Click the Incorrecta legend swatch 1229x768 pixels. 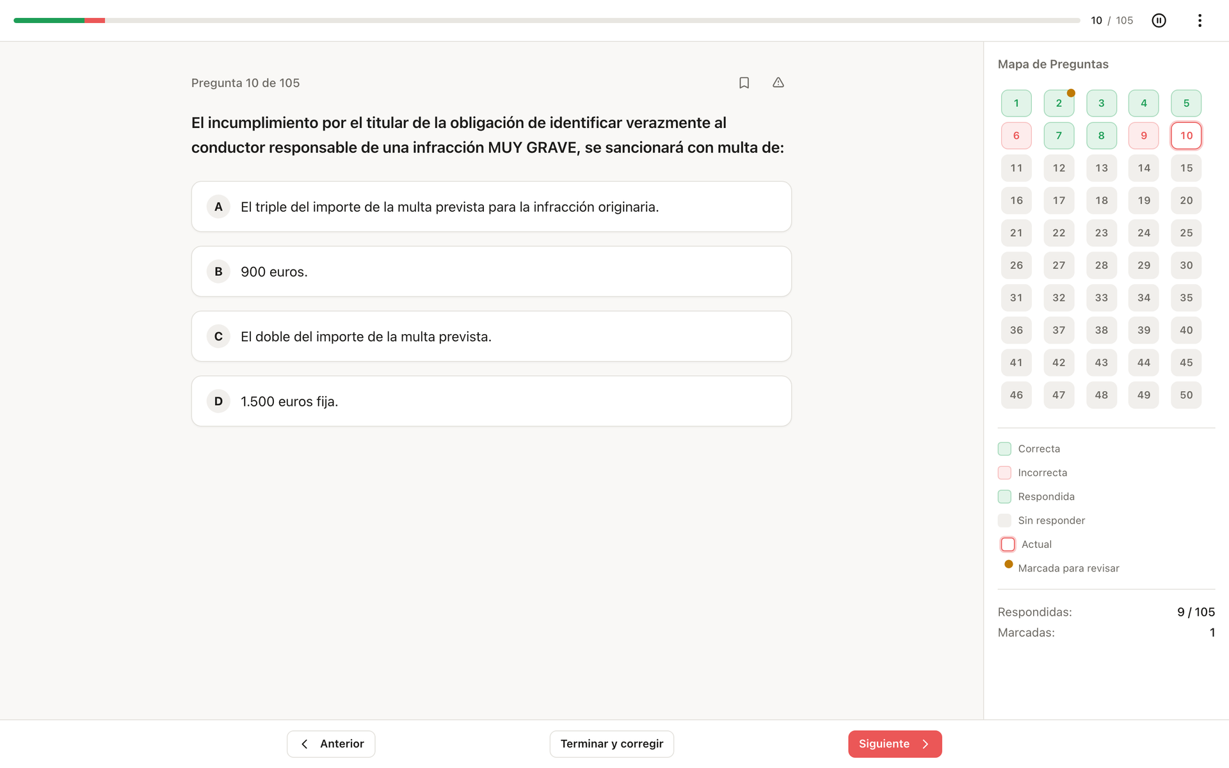click(1004, 473)
